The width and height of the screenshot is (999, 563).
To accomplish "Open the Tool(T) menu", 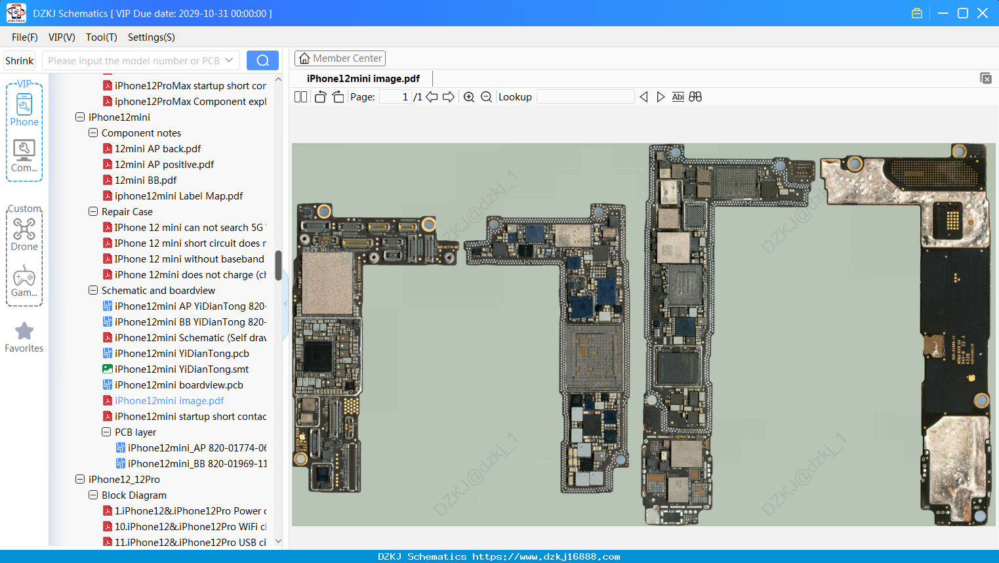I will click(102, 37).
